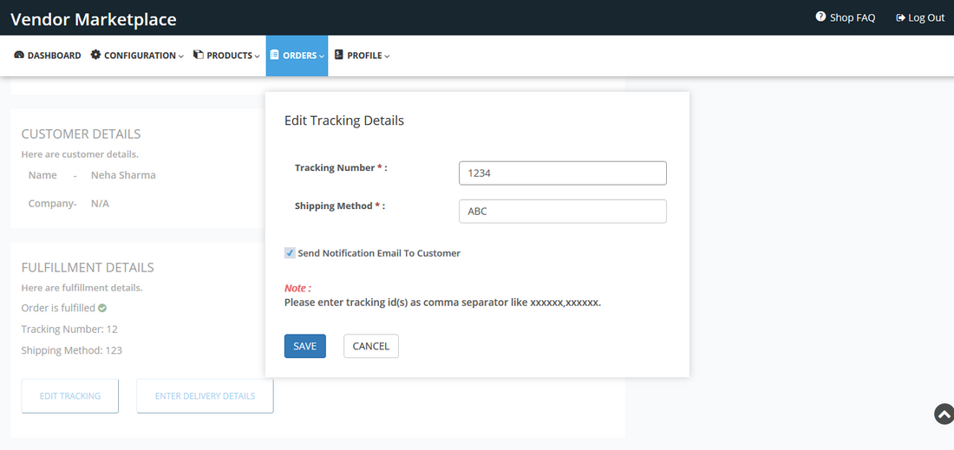Image resolution: width=954 pixels, height=450 pixels.
Task: Expand the Products dropdown chevron
Action: pyautogui.click(x=257, y=56)
